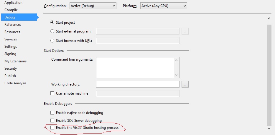Screen dimensions: 275x135
Task: Open the Configuration dropdown
Action: pyautogui.click(x=93, y=6)
